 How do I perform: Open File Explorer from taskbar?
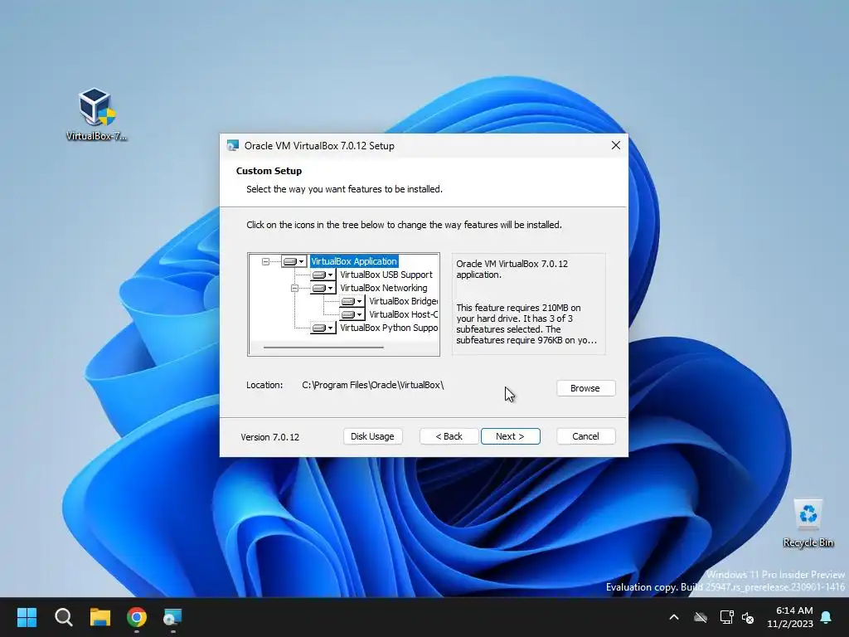click(x=100, y=617)
